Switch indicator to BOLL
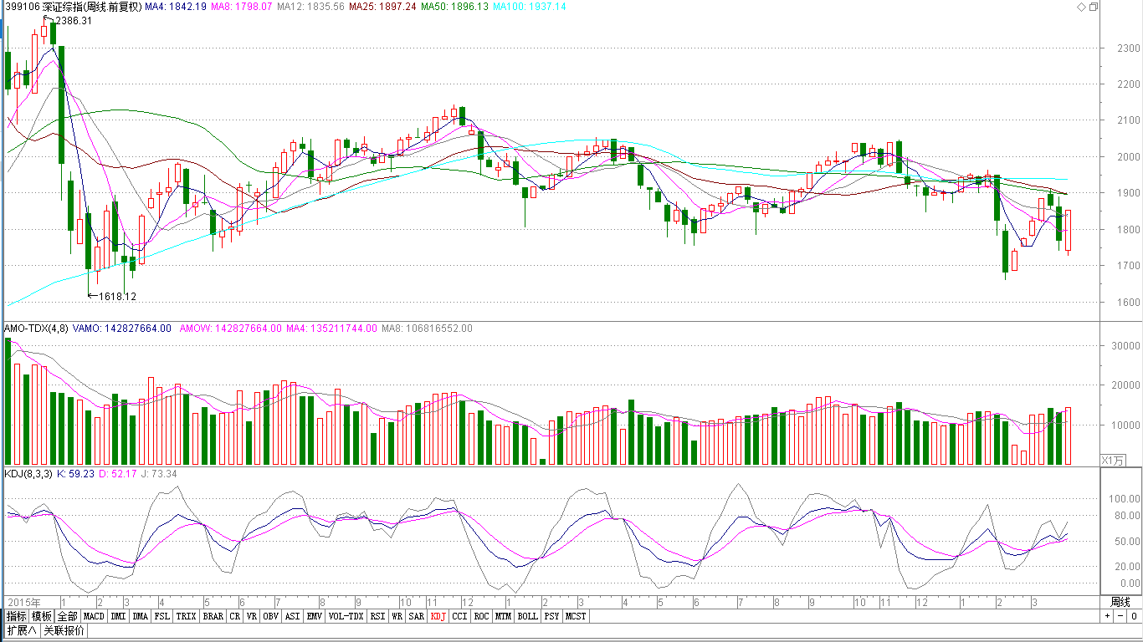This screenshot has height=642, width=1143. (527, 616)
